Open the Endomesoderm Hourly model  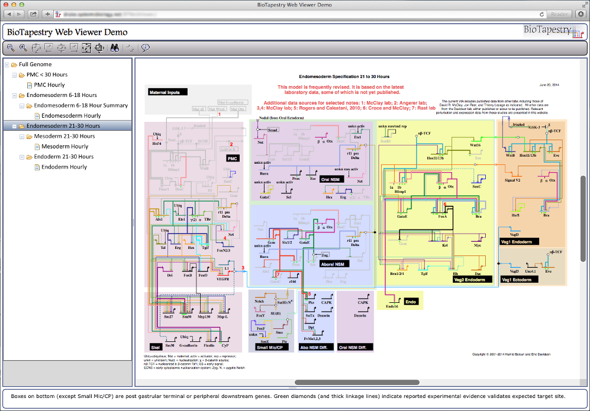pyautogui.click(x=71, y=116)
